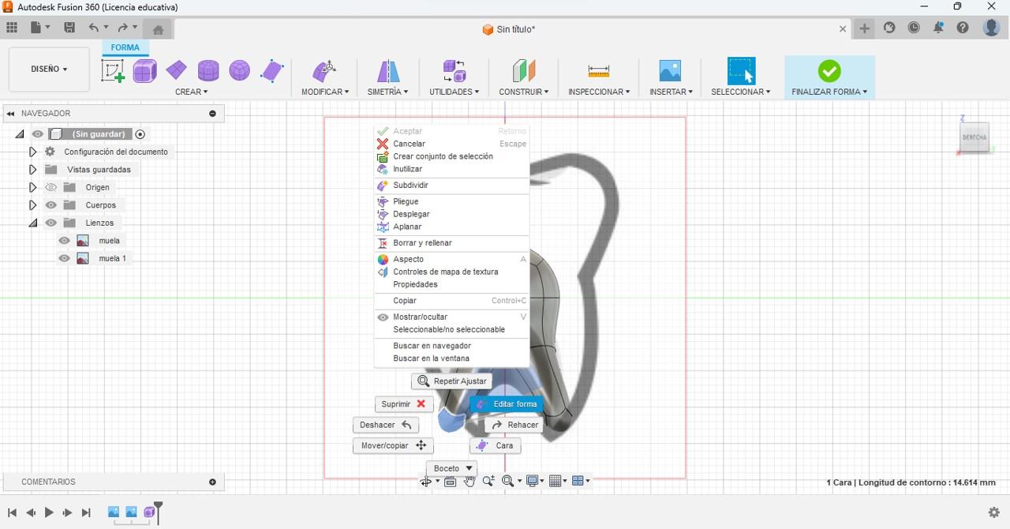Click the Insertar image icon
This screenshot has height=529, width=1010.
click(670, 71)
